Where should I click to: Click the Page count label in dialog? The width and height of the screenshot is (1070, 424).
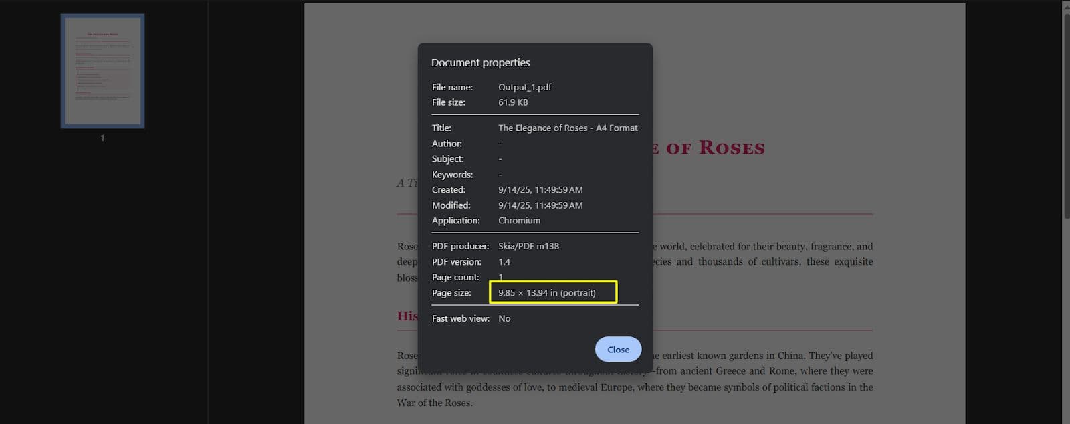click(455, 278)
